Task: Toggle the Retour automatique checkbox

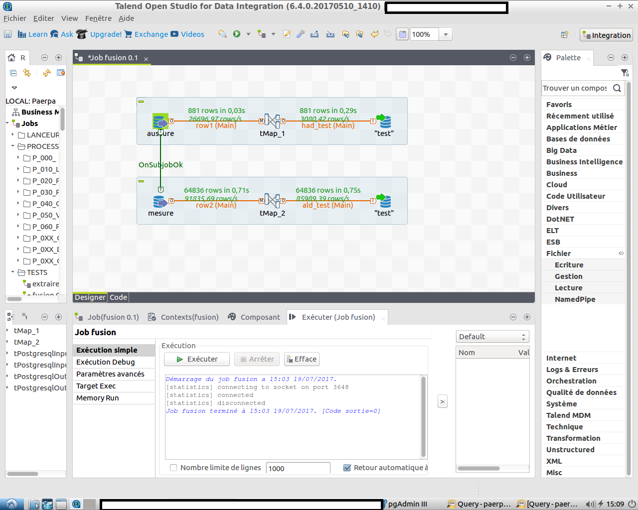Action: click(347, 468)
